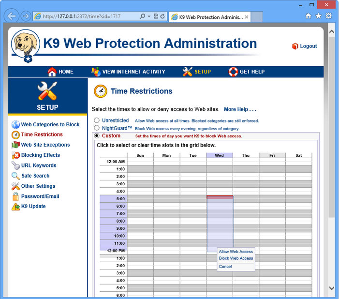Open K9 Update link

coord(33,207)
